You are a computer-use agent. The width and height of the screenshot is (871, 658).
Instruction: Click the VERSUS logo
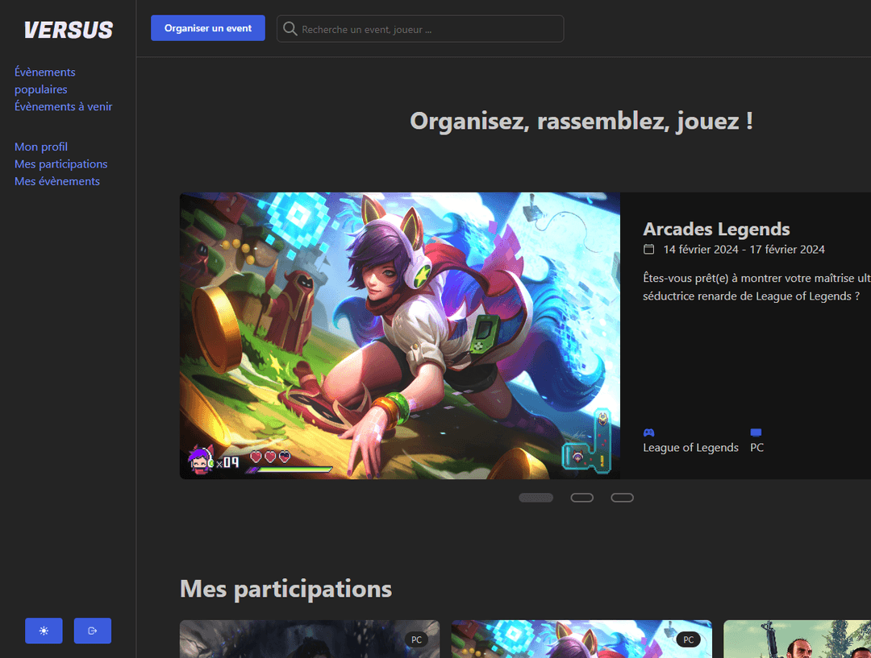coord(69,30)
